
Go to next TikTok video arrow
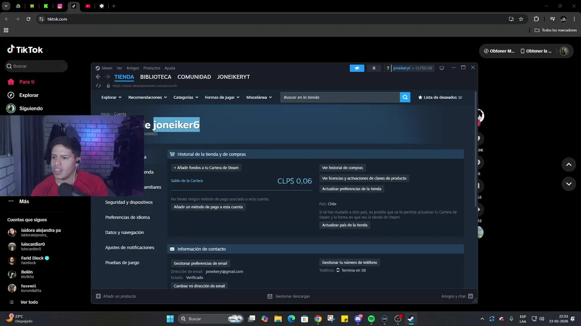tap(569, 183)
